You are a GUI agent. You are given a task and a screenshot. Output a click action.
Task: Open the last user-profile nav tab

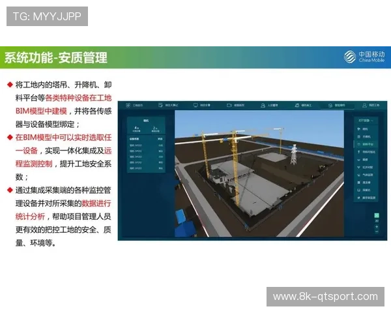[371, 106]
